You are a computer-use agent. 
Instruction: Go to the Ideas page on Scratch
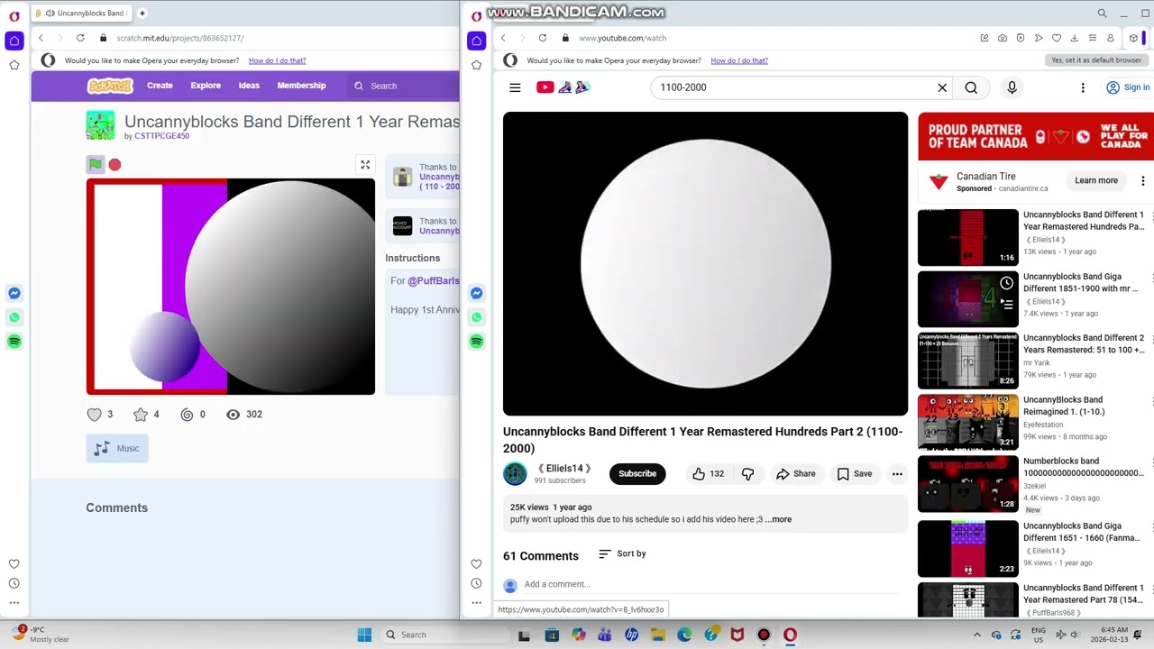pyautogui.click(x=249, y=86)
